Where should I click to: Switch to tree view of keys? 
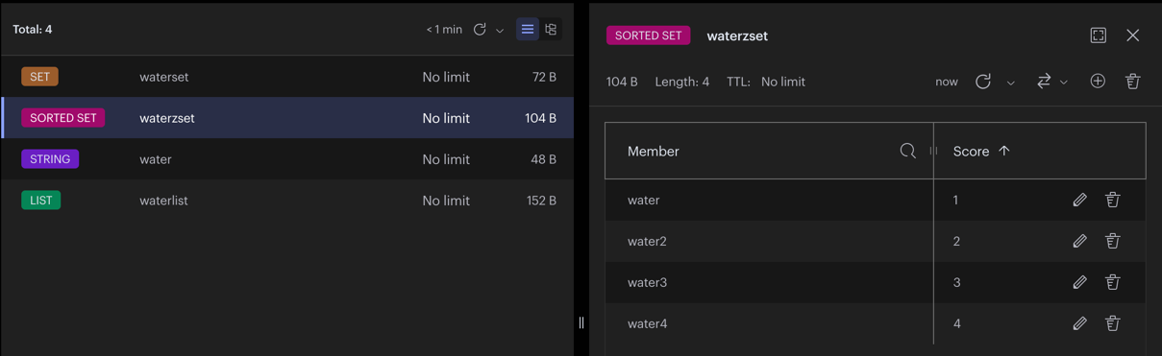tap(551, 30)
